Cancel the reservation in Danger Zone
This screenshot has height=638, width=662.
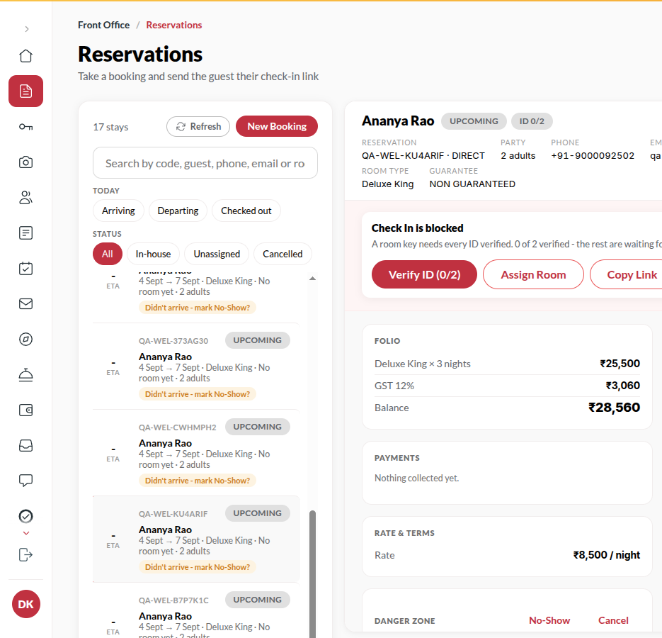613,620
